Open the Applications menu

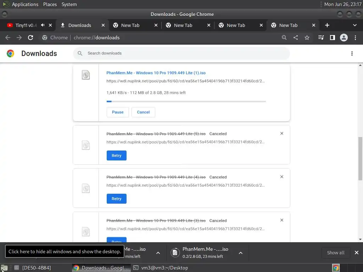tap(25, 4)
